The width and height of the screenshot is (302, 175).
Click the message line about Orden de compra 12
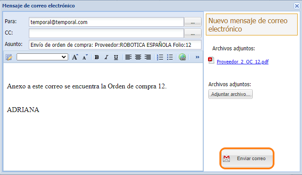click(x=87, y=86)
